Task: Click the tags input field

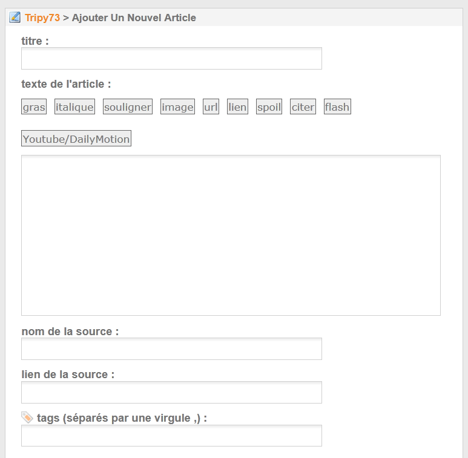Action: coord(171,436)
